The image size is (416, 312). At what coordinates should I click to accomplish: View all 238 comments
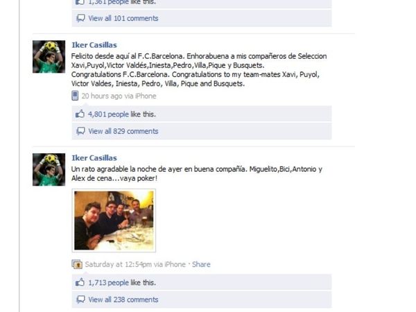[123, 300]
